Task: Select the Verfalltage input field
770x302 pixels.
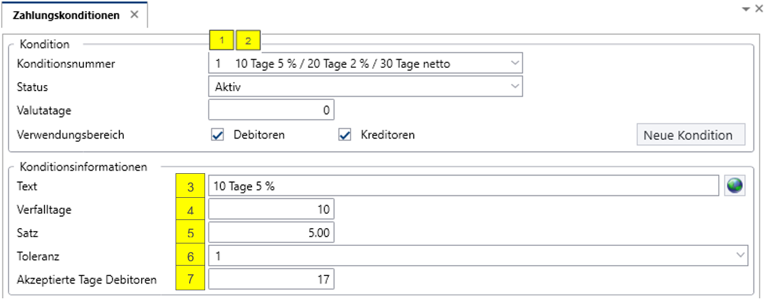Action: click(x=272, y=210)
